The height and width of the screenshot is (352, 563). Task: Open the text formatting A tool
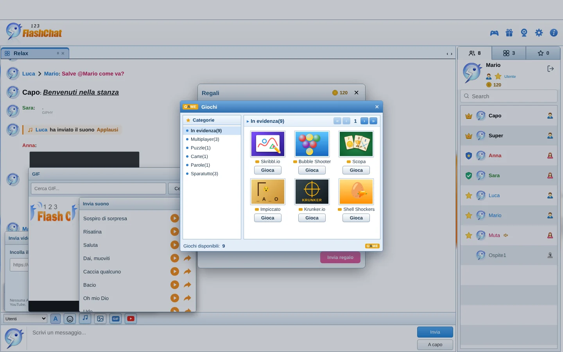(56, 319)
